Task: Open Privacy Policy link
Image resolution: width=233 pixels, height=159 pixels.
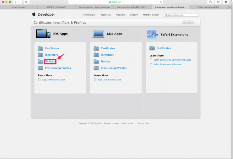Action: pyautogui.click(x=144, y=123)
